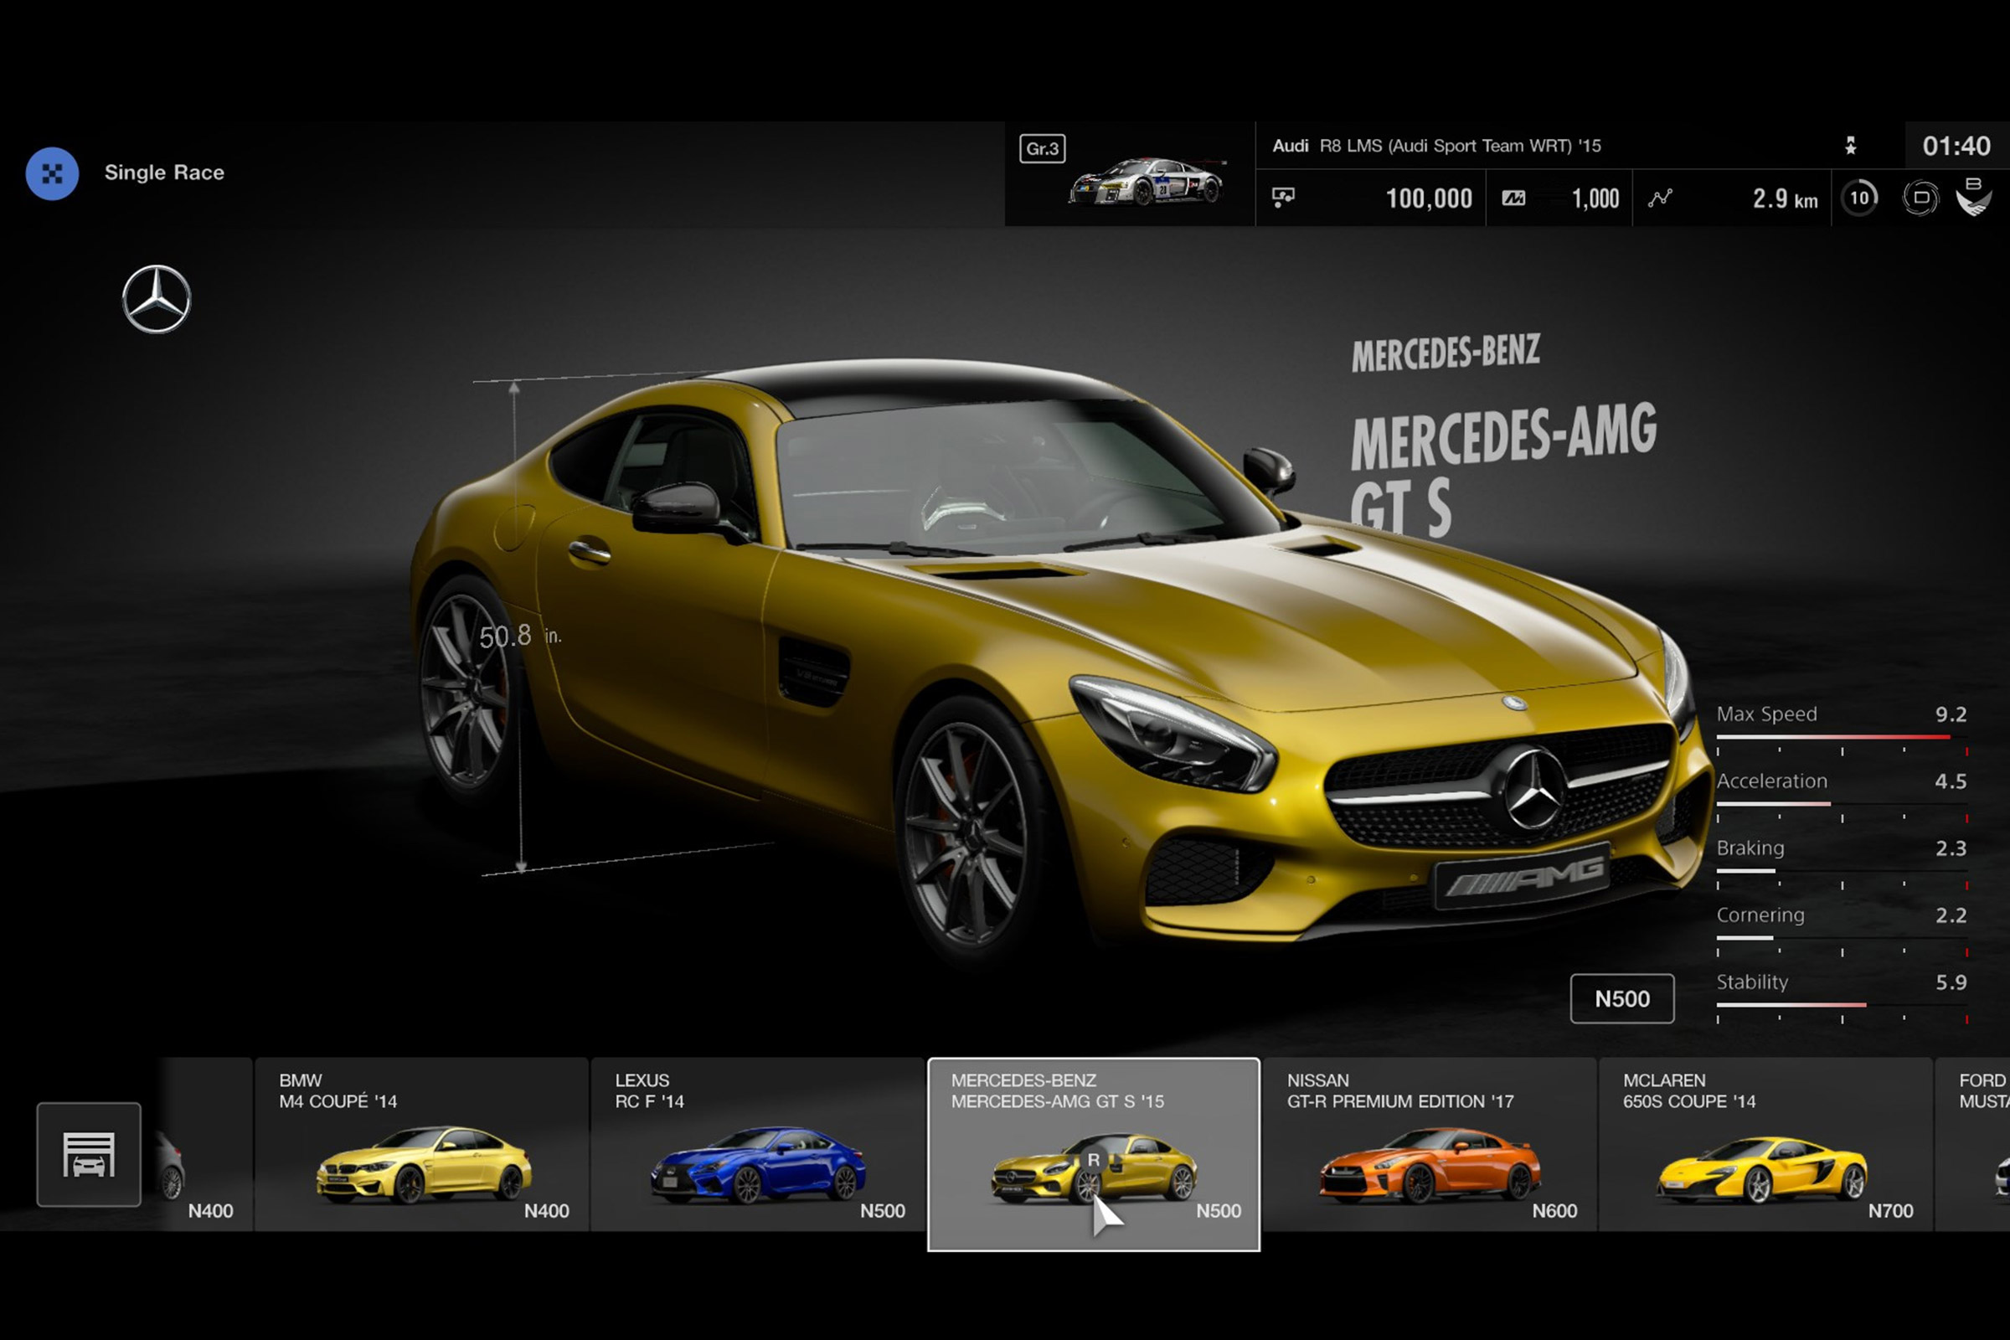Click the 01:40 clock display
Viewport: 2010px width, 1340px height.
pos(1956,146)
